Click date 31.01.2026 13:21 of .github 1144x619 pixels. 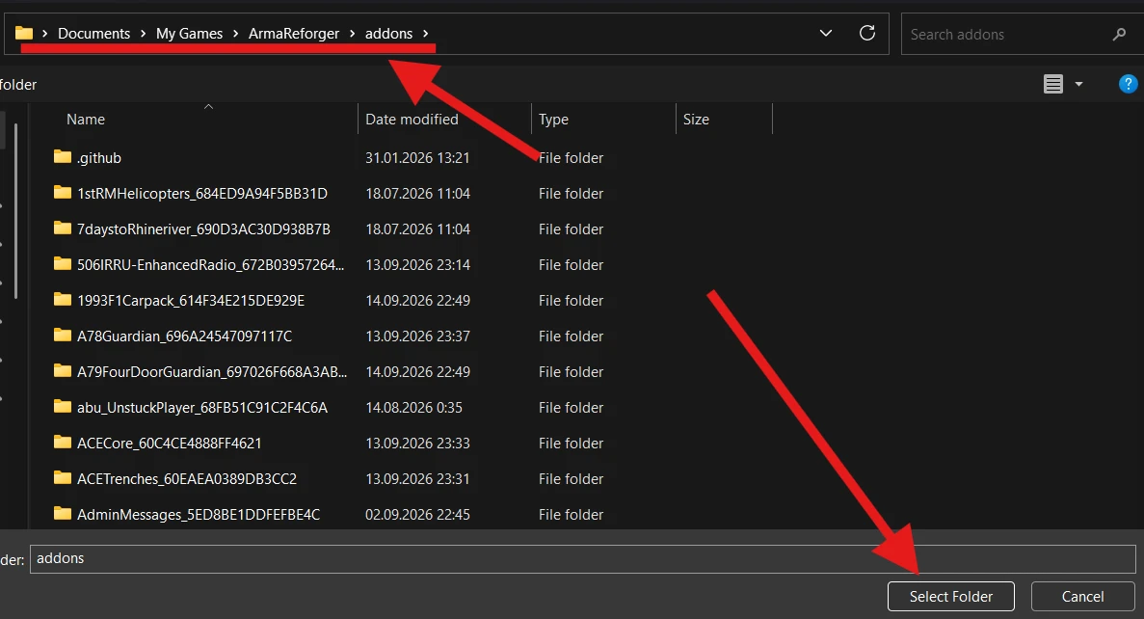tap(417, 158)
